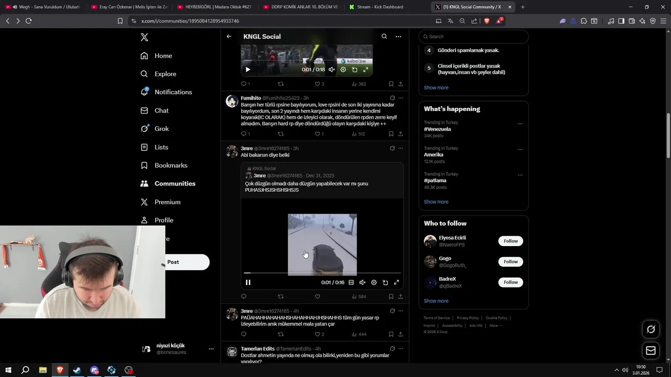View analytics showing 584 views

pyautogui.click(x=359, y=296)
